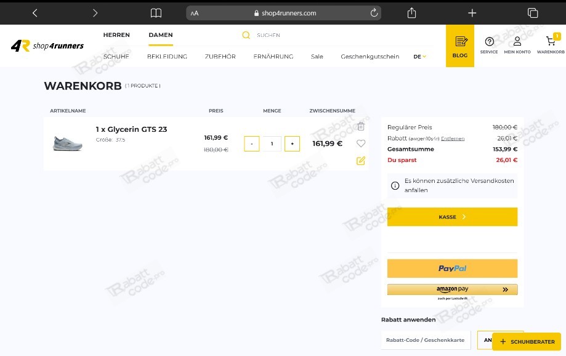This screenshot has width=566, height=356.
Task: Open Safari bookmarks book icon
Action: 156,13
